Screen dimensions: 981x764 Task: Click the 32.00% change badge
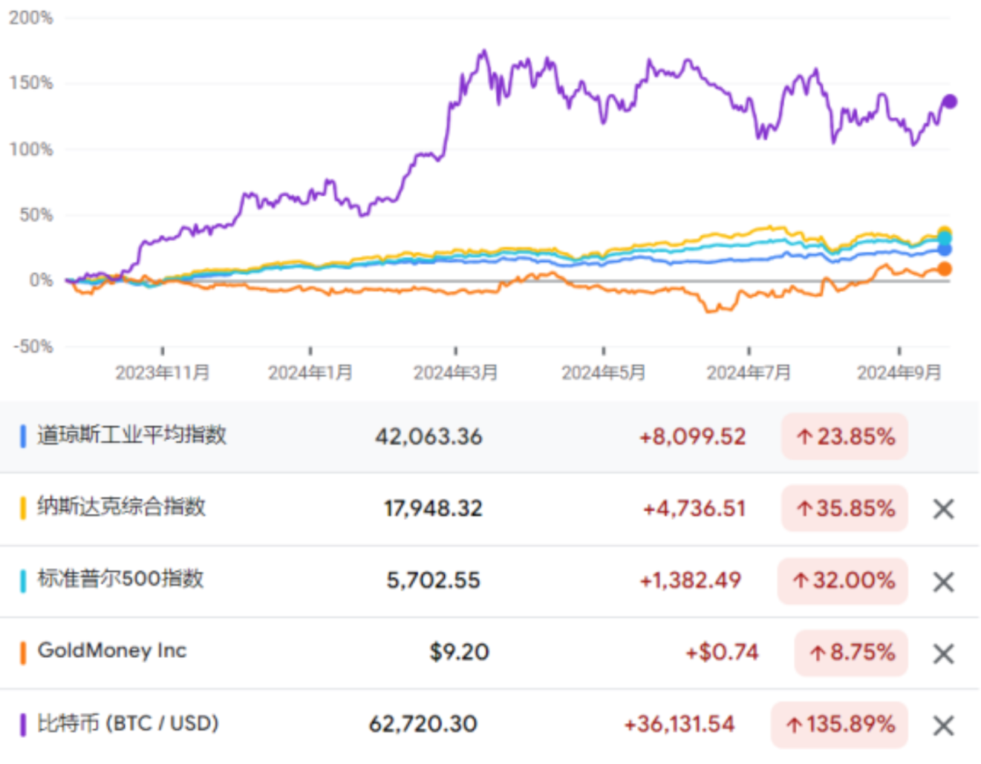842,581
